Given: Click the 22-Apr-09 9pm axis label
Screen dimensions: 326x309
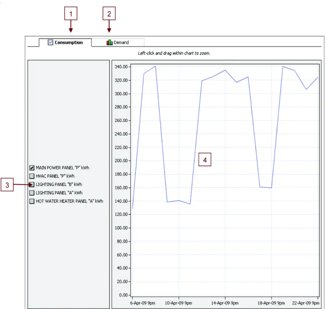Looking at the screenshot, I should tap(306, 303).
